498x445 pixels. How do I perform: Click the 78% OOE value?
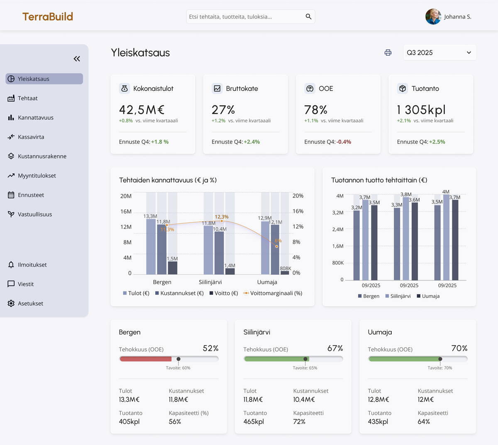(x=316, y=109)
